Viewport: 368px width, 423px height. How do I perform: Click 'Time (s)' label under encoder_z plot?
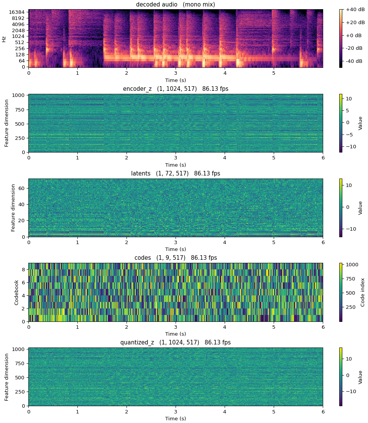click(x=176, y=165)
